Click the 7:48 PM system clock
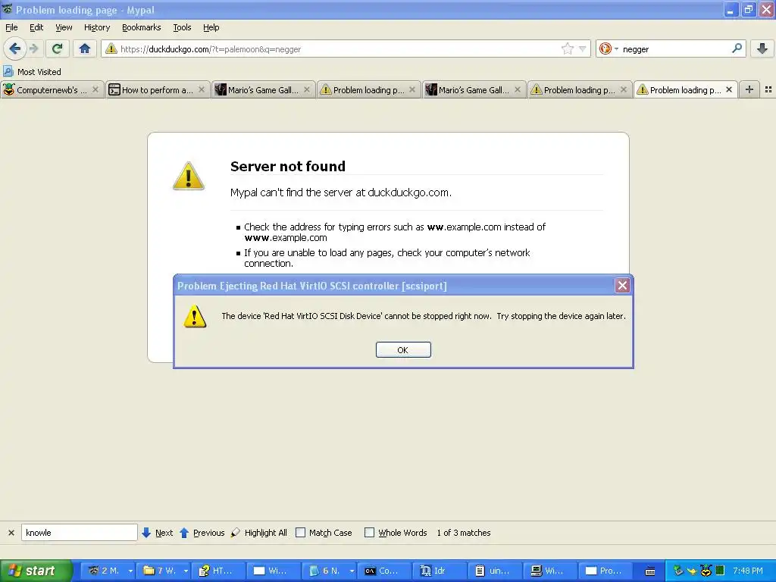Screen dimensions: 776x582 tap(748, 571)
